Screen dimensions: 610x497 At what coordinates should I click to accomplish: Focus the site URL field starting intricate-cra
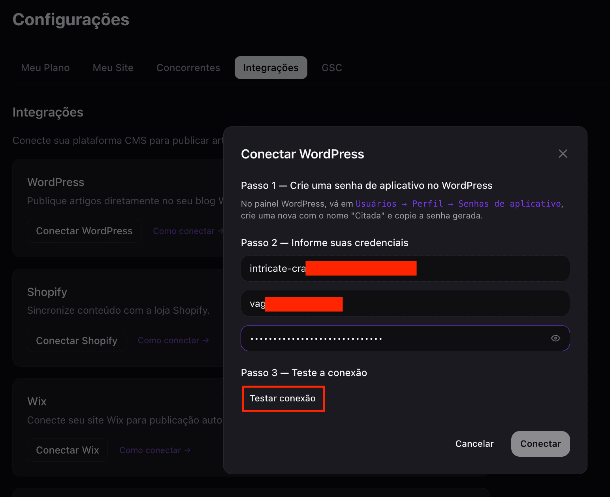click(x=405, y=269)
